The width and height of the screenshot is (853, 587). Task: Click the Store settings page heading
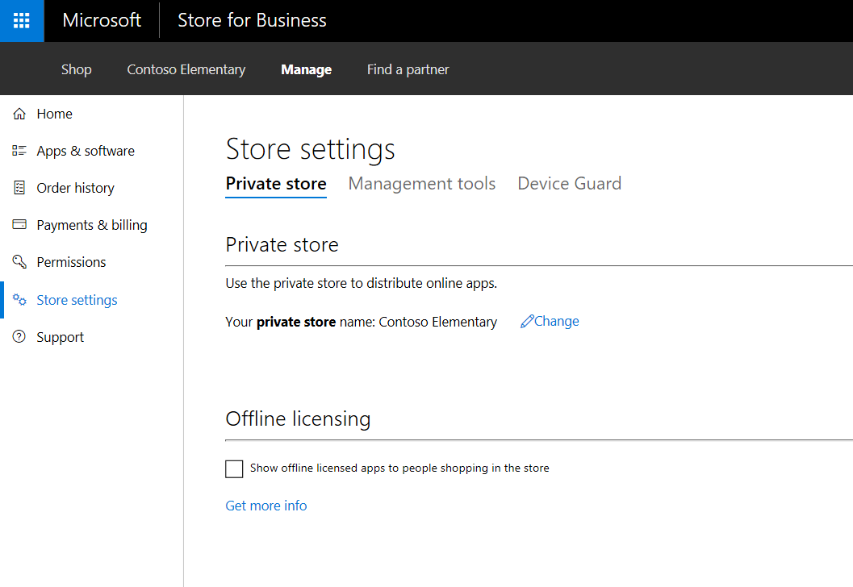tap(310, 149)
